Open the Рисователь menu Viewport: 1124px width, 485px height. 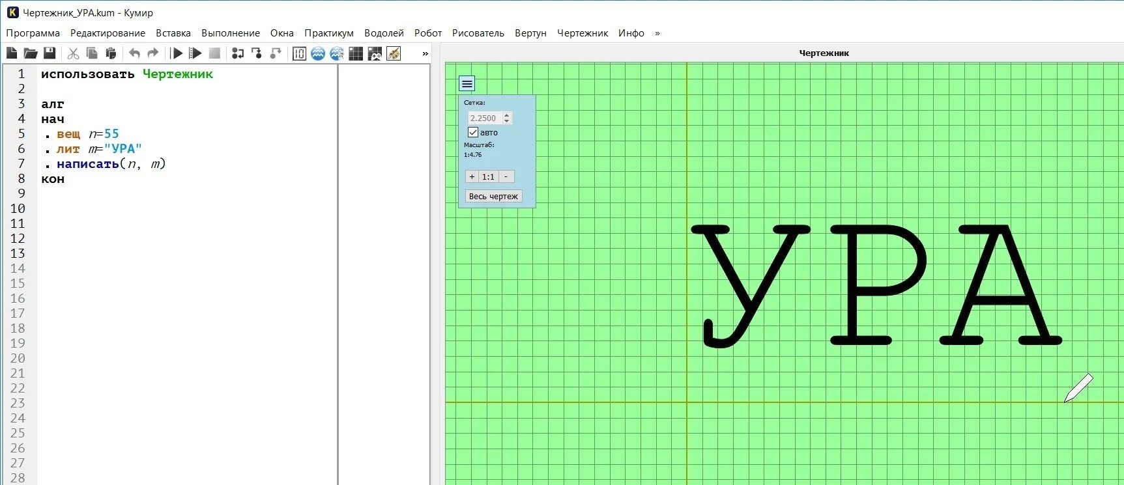(478, 33)
